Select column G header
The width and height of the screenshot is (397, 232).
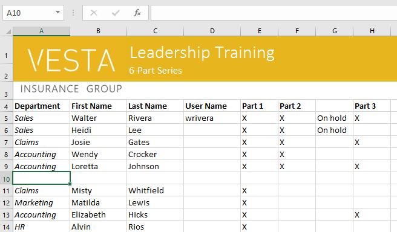coord(335,31)
